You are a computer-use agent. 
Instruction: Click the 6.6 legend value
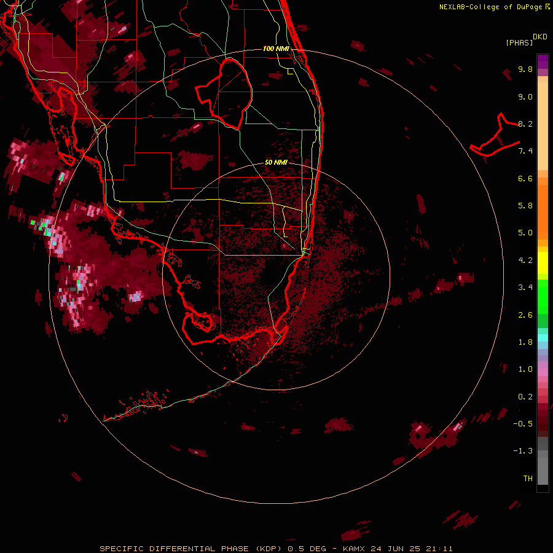pyautogui.click(x=525, y=178)
